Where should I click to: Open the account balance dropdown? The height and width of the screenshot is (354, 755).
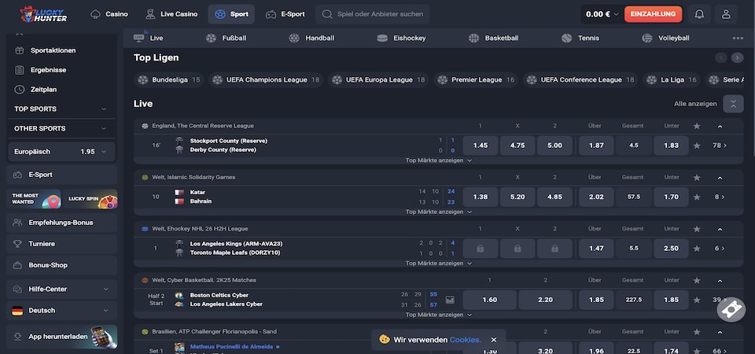pyautogui.click(x=602, y=14)
